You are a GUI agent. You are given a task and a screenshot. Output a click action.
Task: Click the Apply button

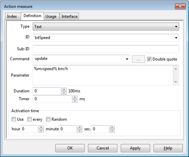click(135, 148)
